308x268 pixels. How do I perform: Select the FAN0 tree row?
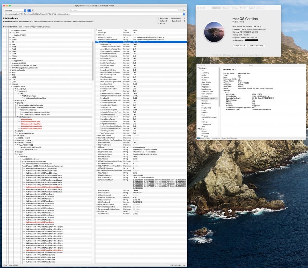click(x=14, y=44)
